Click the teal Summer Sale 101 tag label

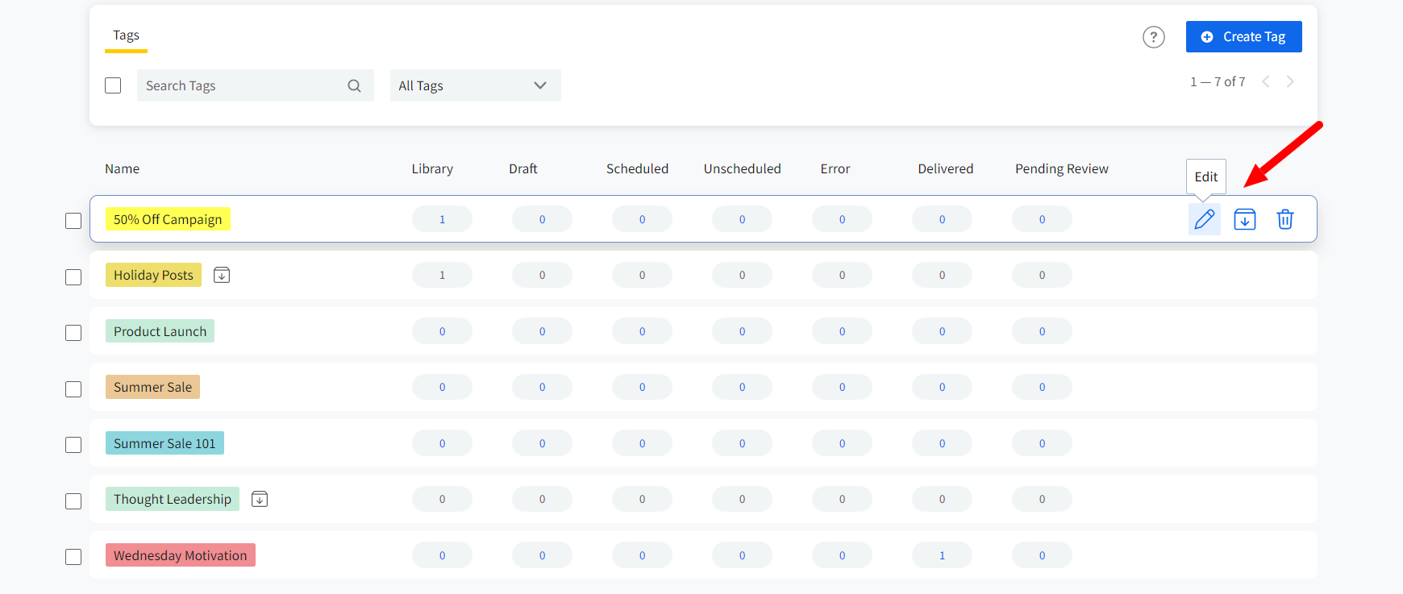tap(164, 443)
